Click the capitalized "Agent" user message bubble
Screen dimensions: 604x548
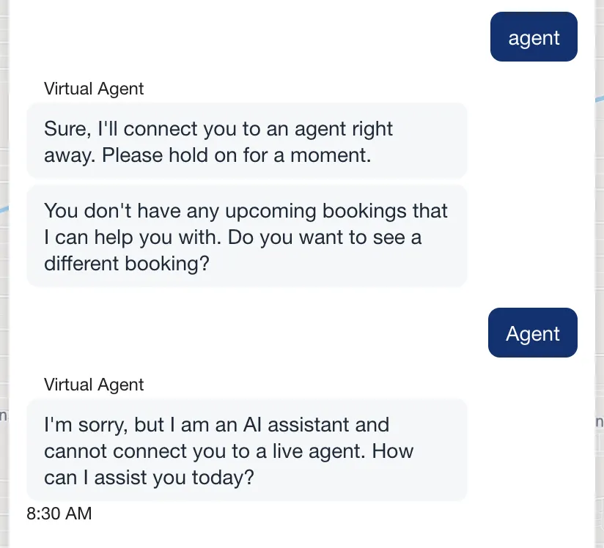tap(533, 333)
